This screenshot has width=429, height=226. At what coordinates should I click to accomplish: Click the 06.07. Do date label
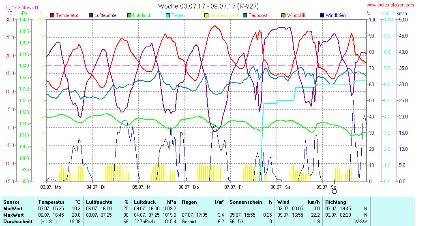(189, 187)
